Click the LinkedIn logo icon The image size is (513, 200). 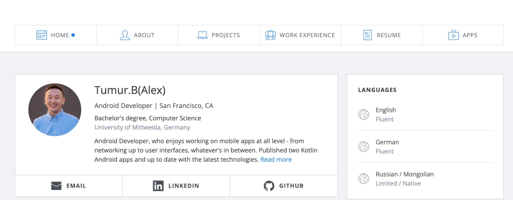click(x=158, y=186)
